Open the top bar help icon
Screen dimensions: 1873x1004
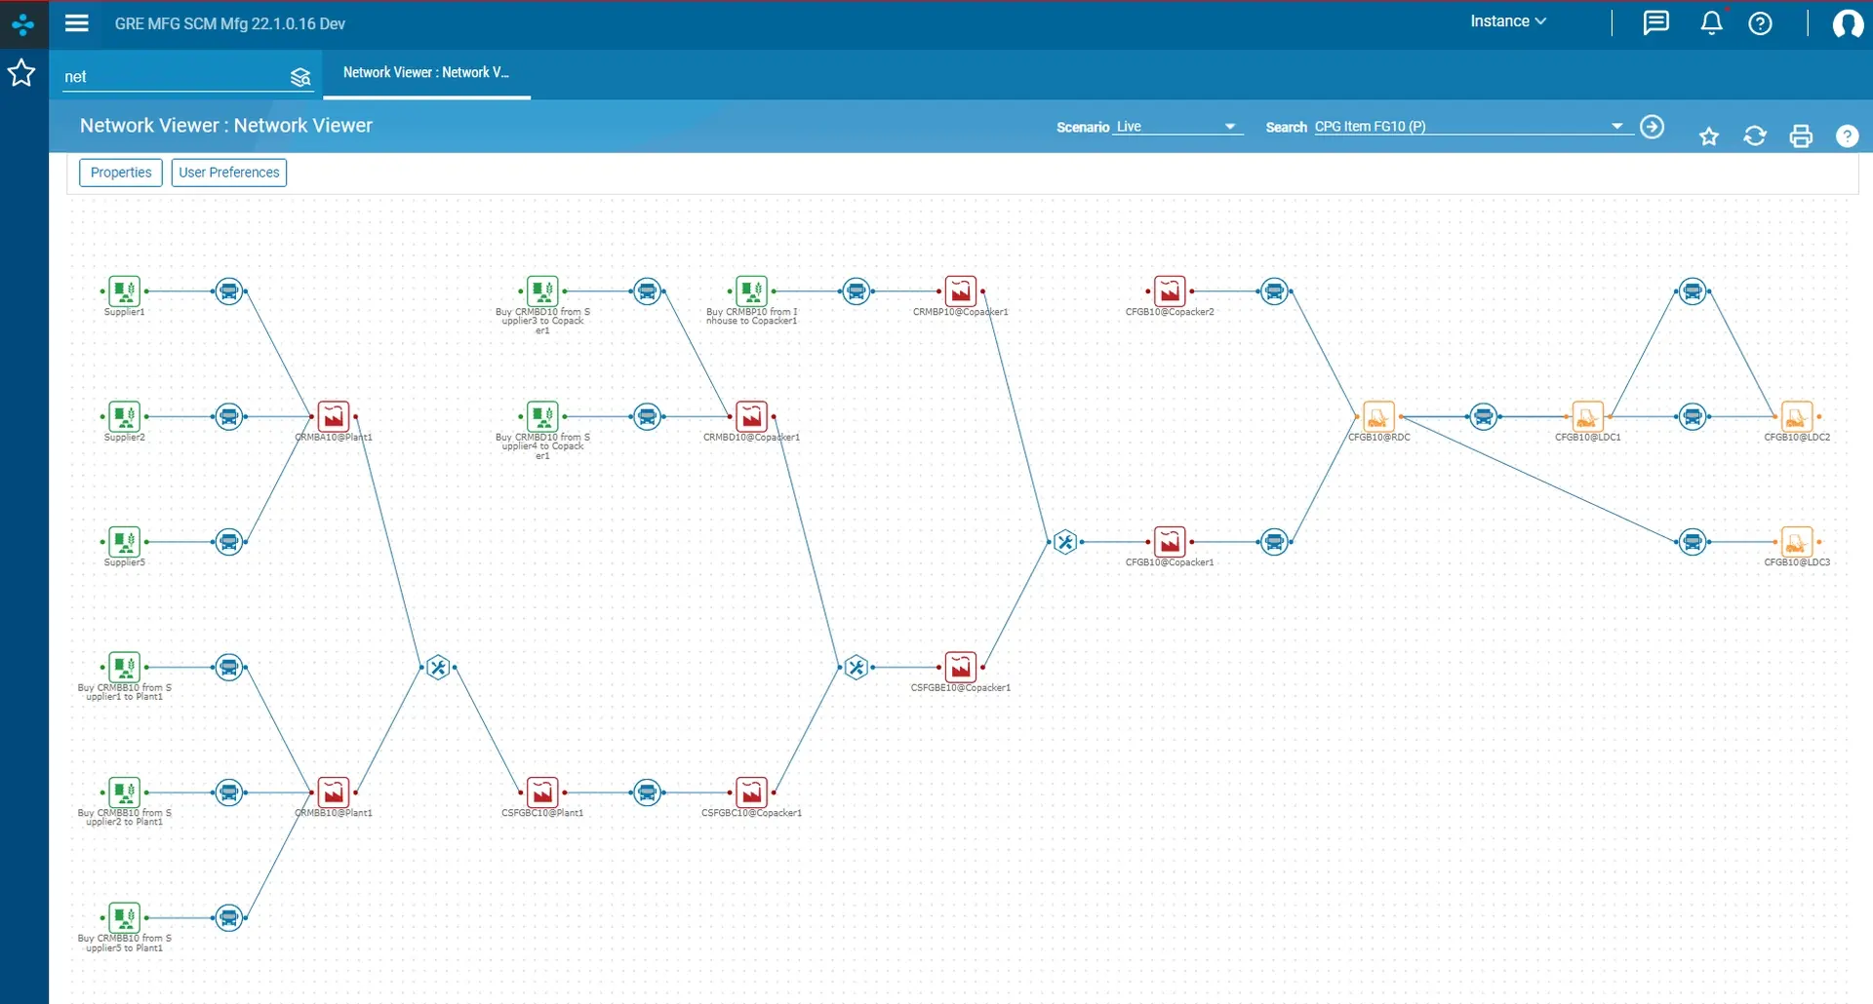[1760, 23]
